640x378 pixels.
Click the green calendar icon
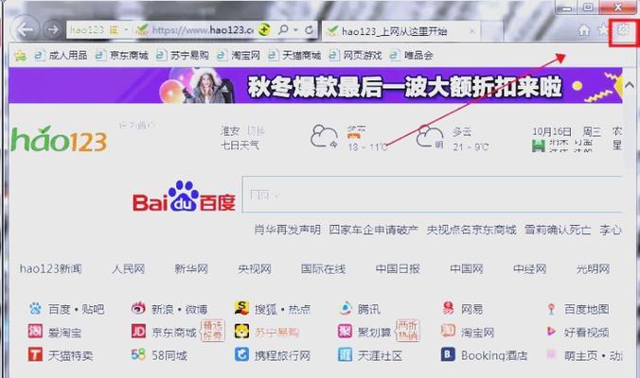pos(539,146)
